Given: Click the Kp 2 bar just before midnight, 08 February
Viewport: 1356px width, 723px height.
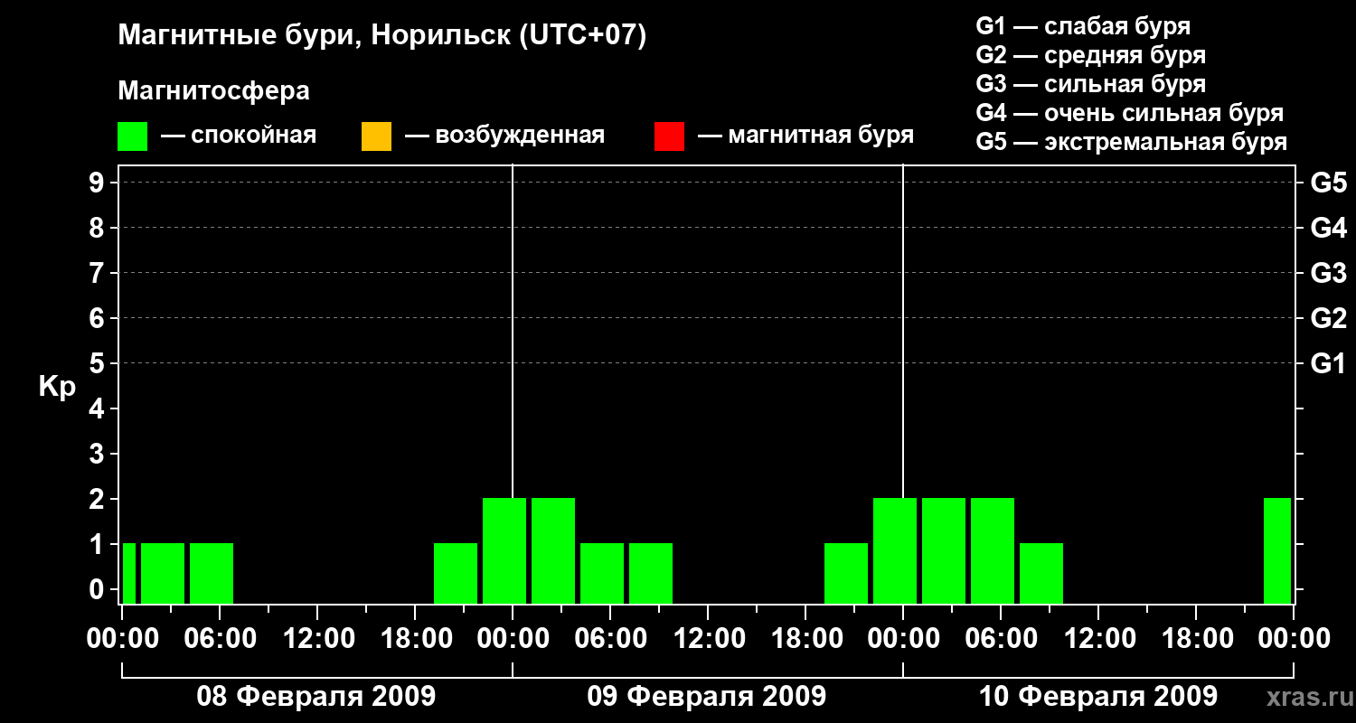Looking at the screenshot, I should [504, 550].
